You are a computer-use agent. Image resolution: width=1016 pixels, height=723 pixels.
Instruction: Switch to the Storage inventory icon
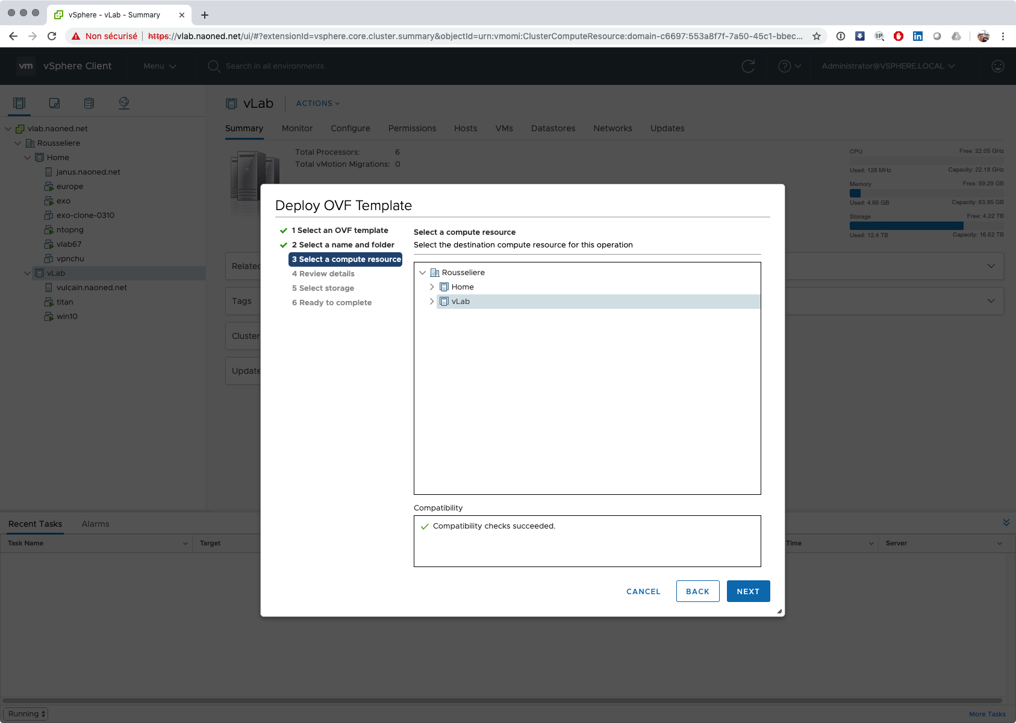89,103
